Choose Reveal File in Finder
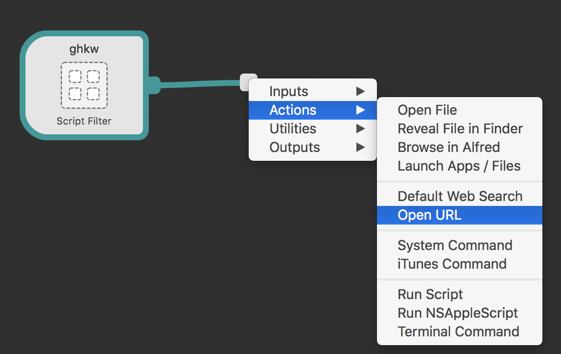Screen dimensions: 561x354 (459, 128)
